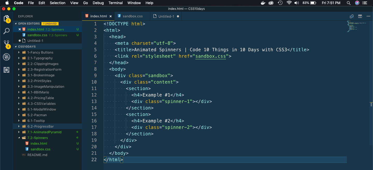Open the Code application menu
Viewport: 373px width, 170px height.
tap(19, 3)
